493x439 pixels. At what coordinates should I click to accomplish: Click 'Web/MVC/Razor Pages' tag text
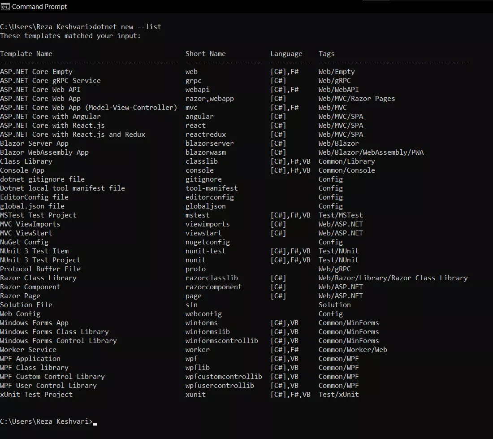(357, 99)
